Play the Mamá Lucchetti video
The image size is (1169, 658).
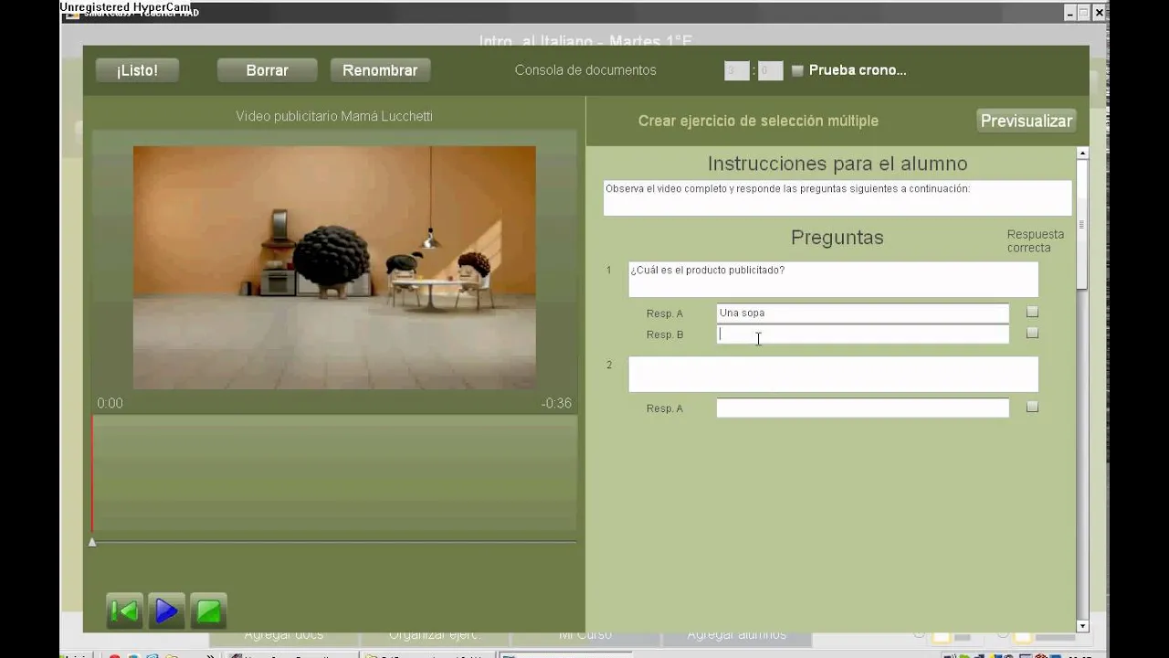point(166,610)
